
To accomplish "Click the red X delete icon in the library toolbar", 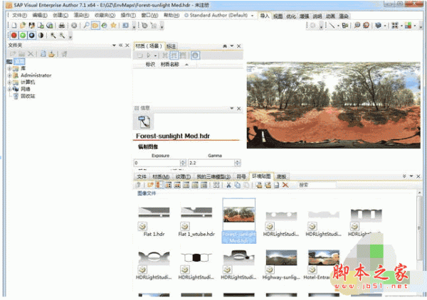I will [285, 186].
